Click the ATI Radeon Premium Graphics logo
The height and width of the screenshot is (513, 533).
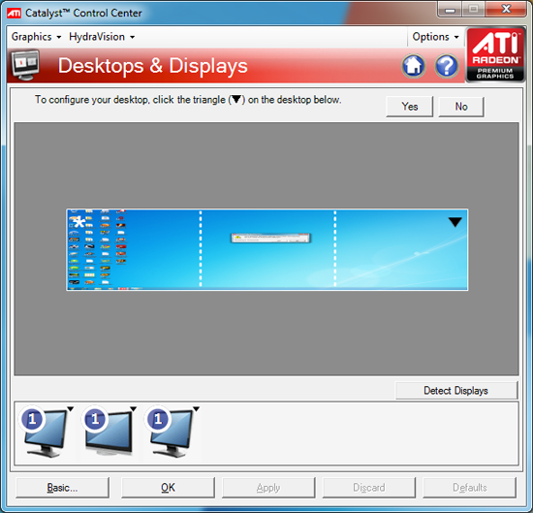click(x=495, y=54)
